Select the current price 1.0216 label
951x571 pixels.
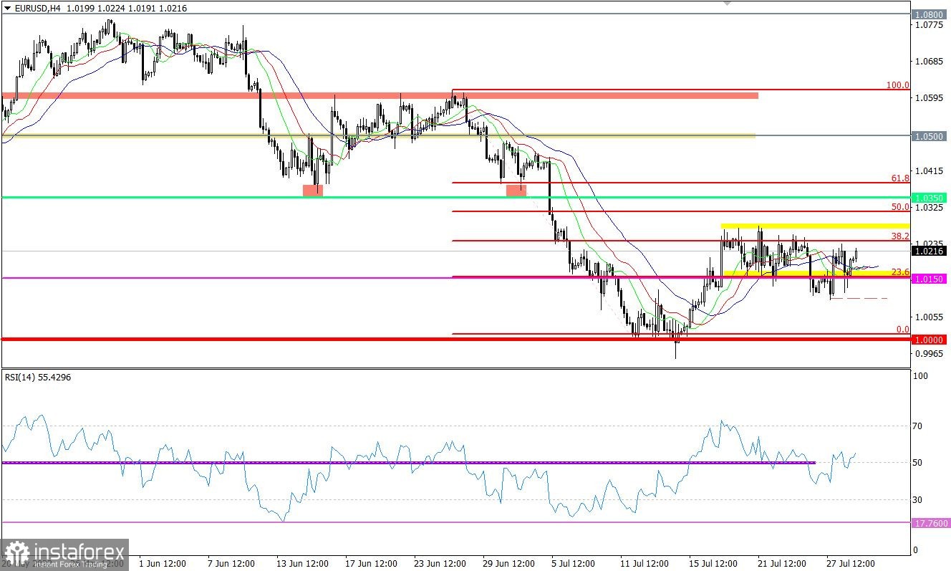pyautogui.click(x=930, y=251)
